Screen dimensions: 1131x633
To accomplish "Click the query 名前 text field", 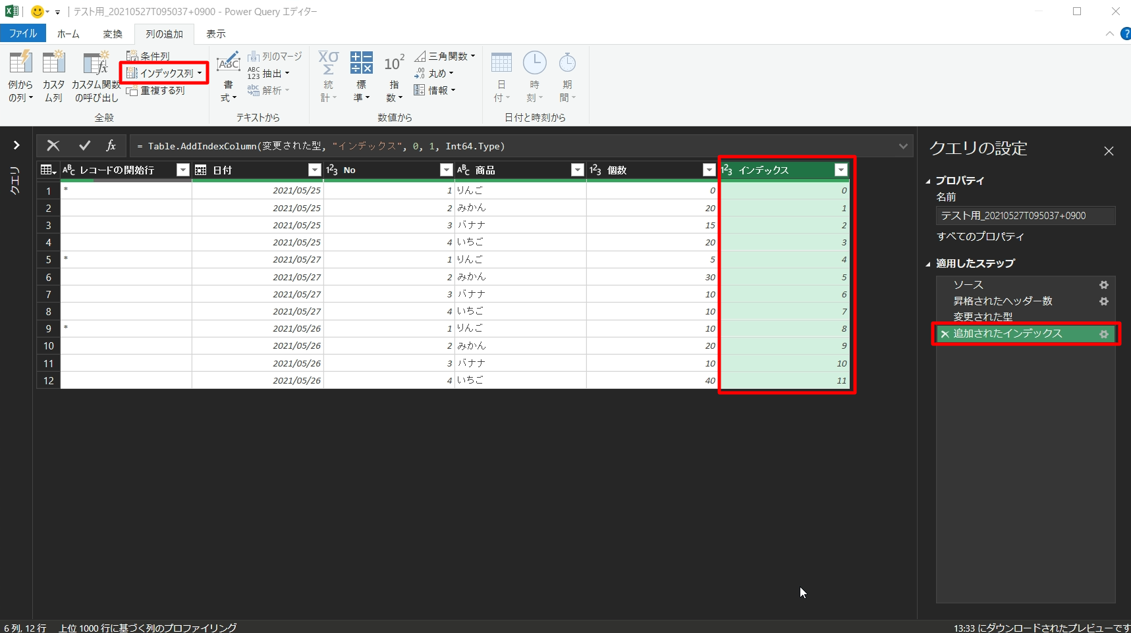I will click(x=1024, y=216).
